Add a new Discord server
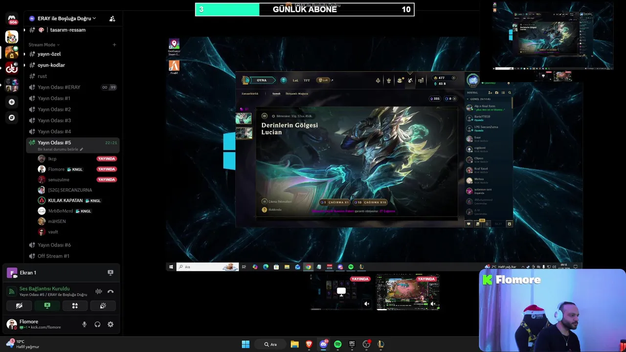The image size is (626, 352). tap(12, 102)
